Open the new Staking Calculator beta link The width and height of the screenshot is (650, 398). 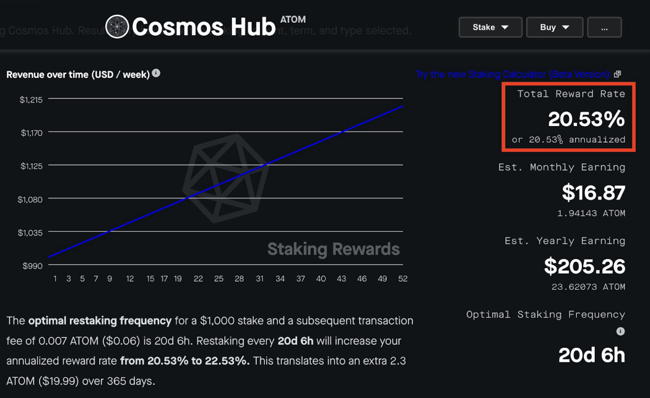tap(512, 74)
